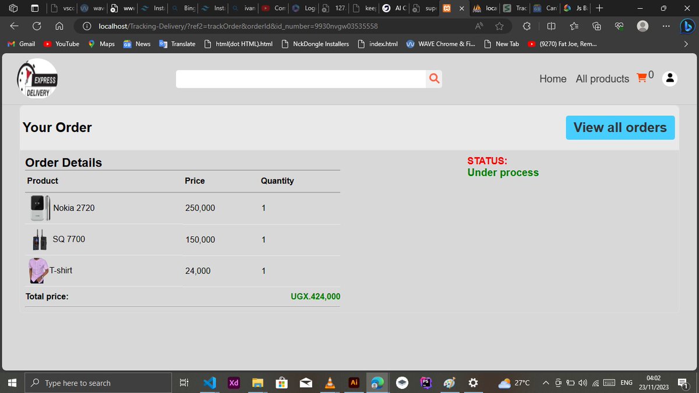
Task: Switch to the '127.' browser tab
Action: (334, 8)
